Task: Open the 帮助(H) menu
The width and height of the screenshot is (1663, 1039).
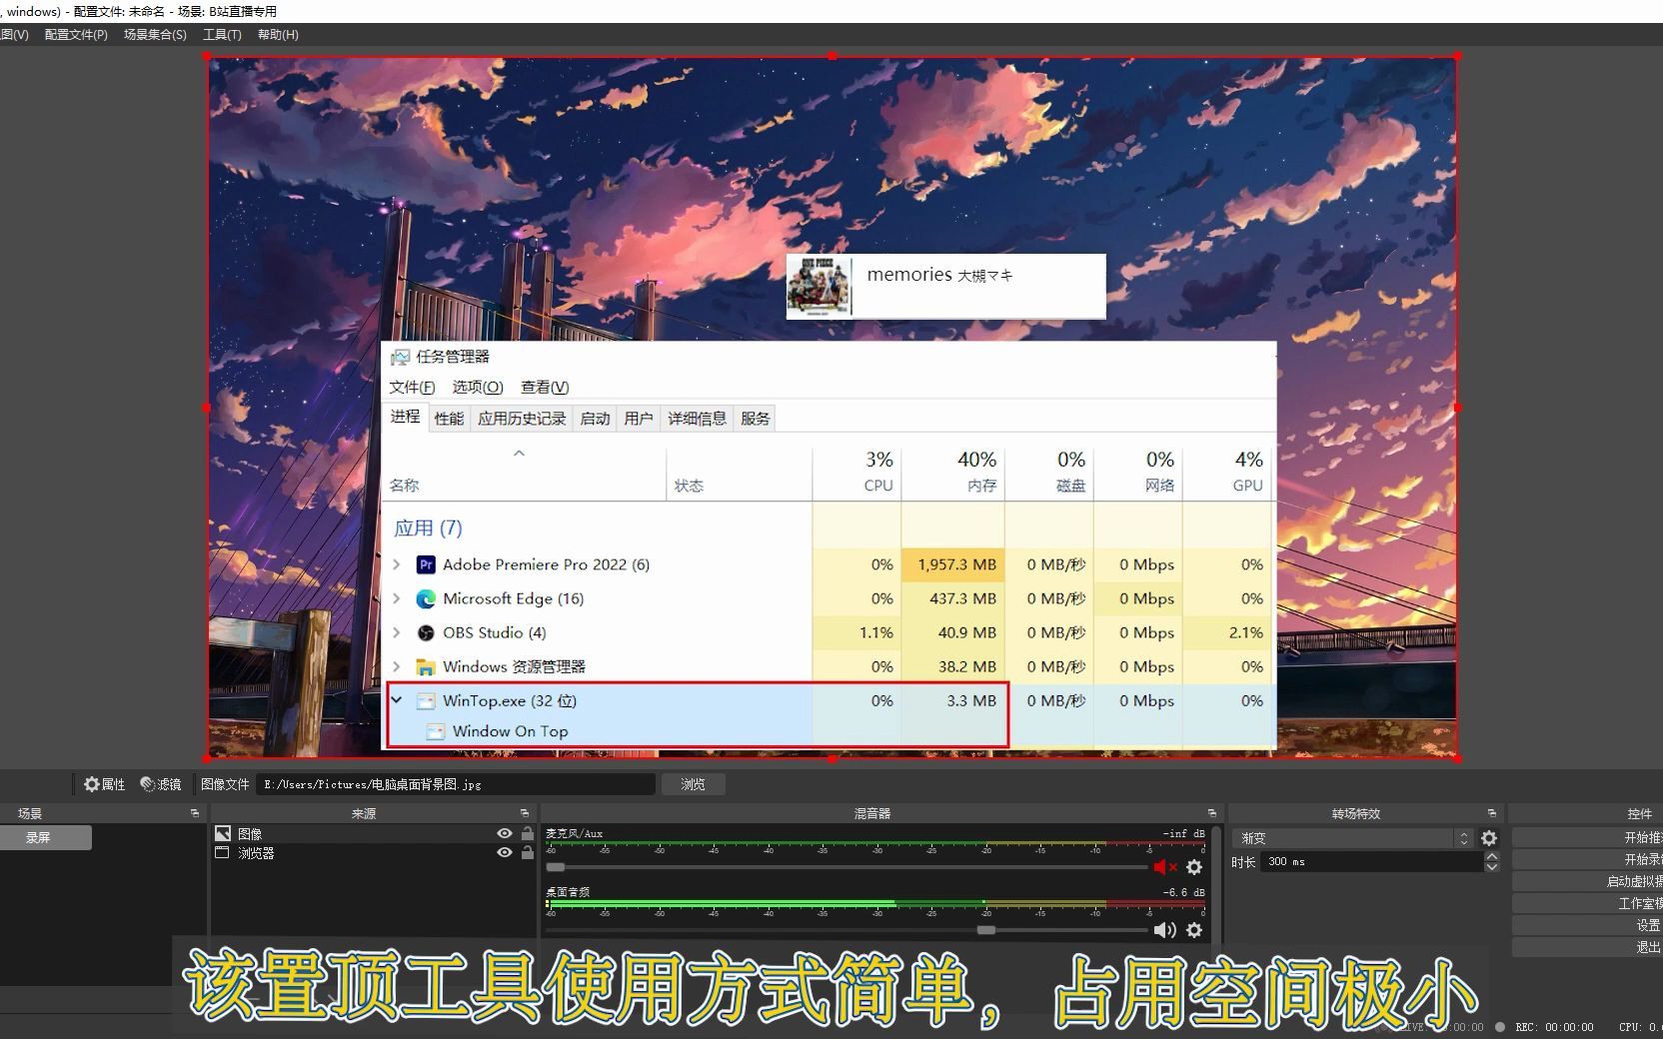Action: click(x=278, y=34)
